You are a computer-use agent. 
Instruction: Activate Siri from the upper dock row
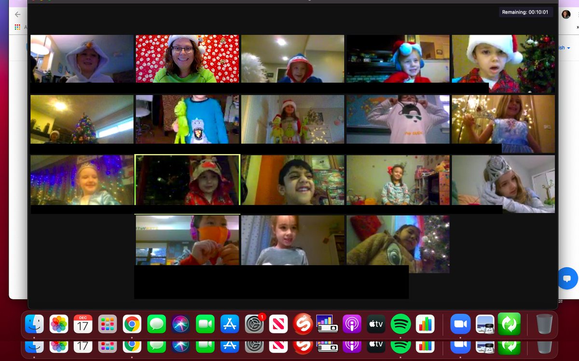[x=181, y=324]
